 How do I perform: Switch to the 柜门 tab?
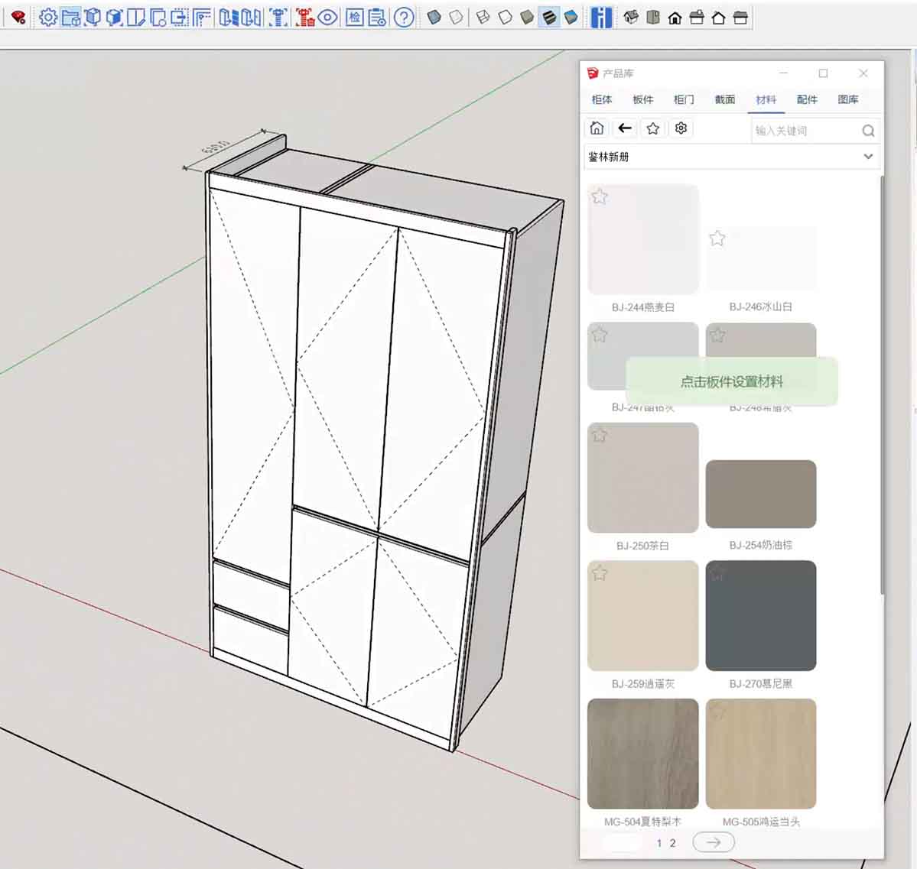click(x=684, y=99)
